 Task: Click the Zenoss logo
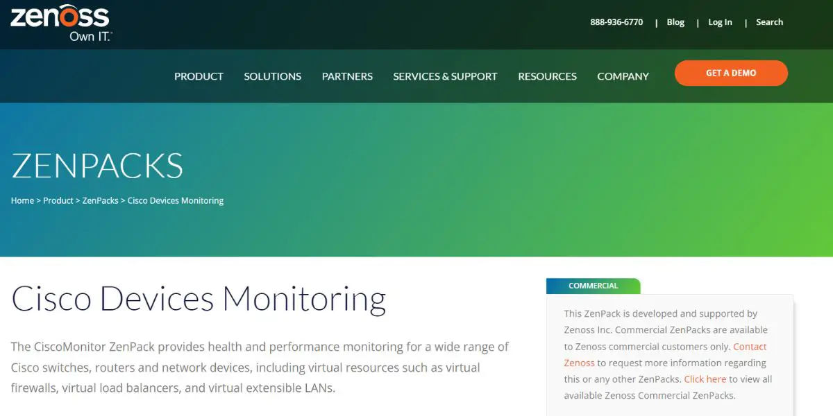[60, 23]
